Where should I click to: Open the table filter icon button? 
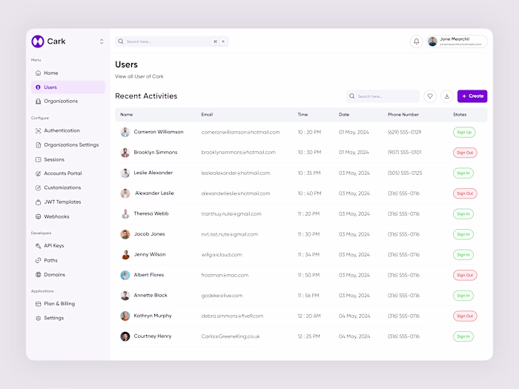point(430,96)
